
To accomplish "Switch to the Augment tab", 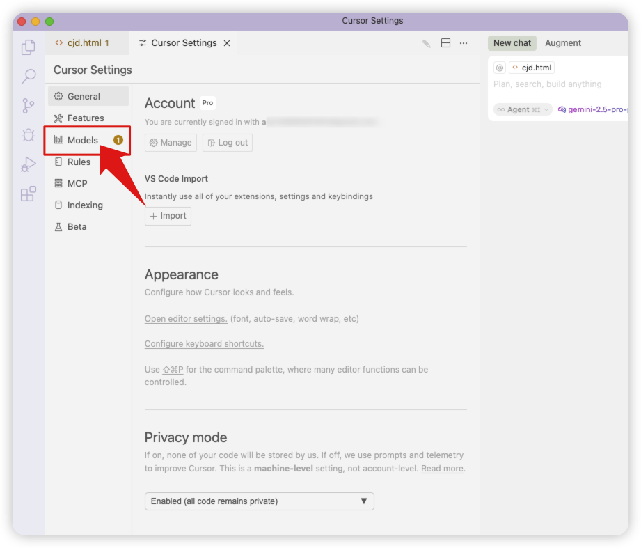I will (563, 43).
